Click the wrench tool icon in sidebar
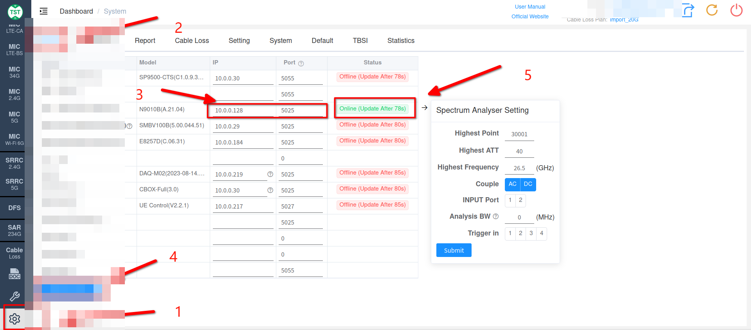751x330 pixels. pos(14,296)
